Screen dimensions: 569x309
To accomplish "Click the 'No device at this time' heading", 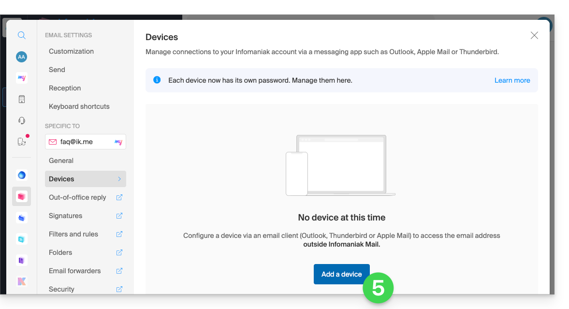I will 341,218.
